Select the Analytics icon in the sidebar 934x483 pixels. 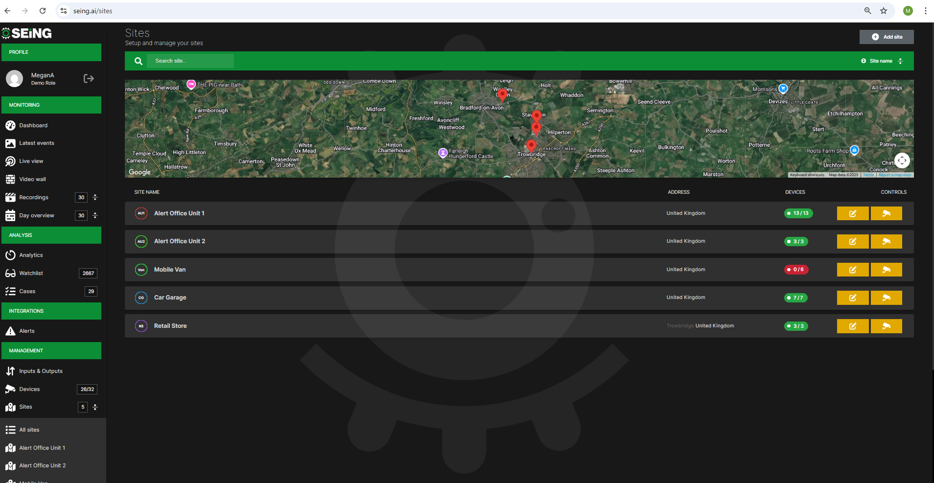tap(11, 255)
